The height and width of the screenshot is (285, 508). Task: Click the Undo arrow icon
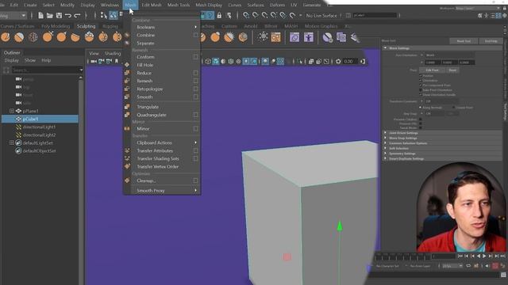(68, 15)
